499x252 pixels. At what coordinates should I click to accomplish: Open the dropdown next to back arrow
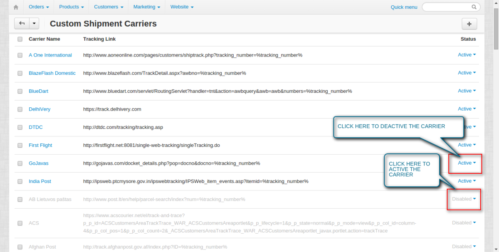(34, 24)
